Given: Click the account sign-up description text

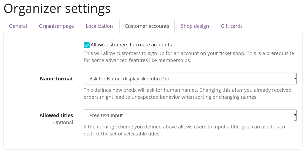Looking at the screenshot, I should [189, 57].
